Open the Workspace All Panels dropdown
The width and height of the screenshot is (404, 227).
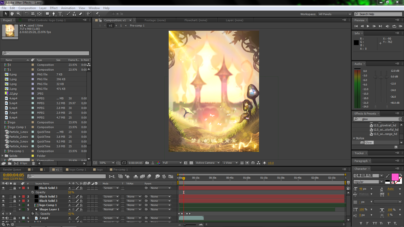tap(335, 14)
